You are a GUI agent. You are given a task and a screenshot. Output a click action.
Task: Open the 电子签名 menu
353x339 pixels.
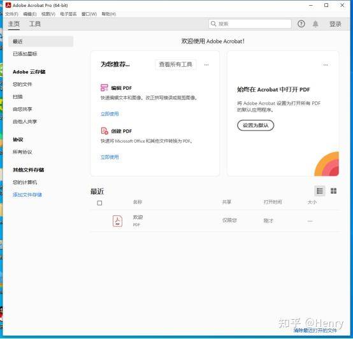click(x=68, y=14)
